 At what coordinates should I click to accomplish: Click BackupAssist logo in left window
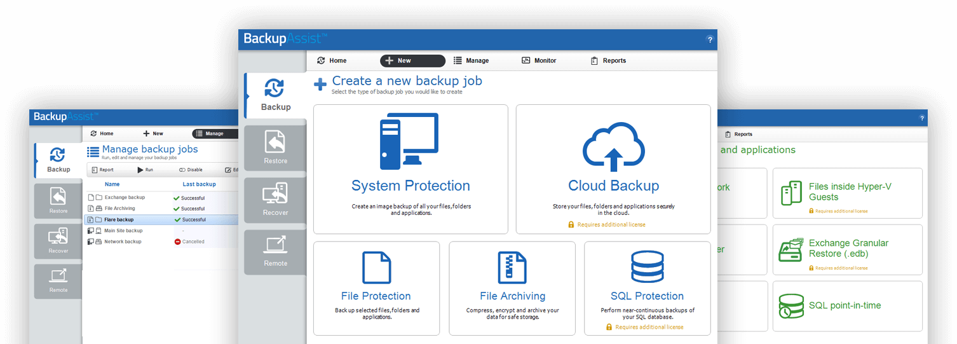coord(65,116)
